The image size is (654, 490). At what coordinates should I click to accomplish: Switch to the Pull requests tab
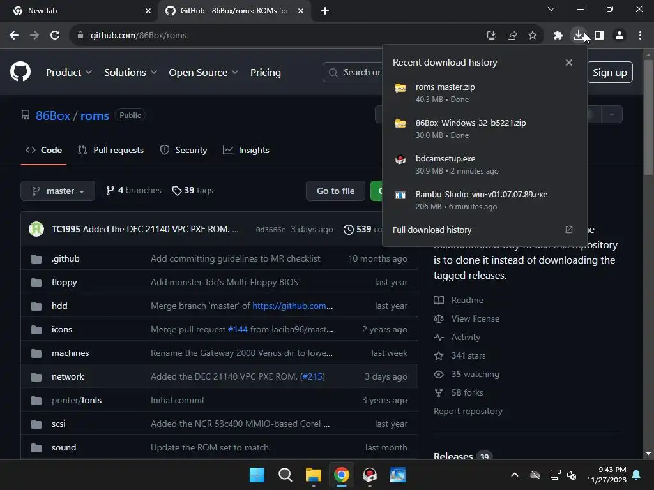[x=111, y=150]
